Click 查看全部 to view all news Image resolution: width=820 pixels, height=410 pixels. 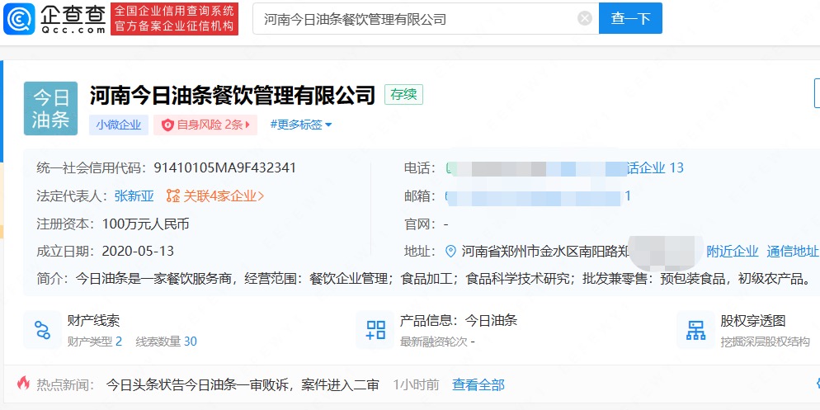click(478, 385)
